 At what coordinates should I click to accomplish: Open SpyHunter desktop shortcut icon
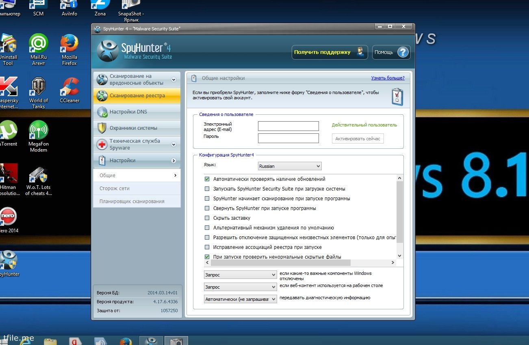(8, 264)
